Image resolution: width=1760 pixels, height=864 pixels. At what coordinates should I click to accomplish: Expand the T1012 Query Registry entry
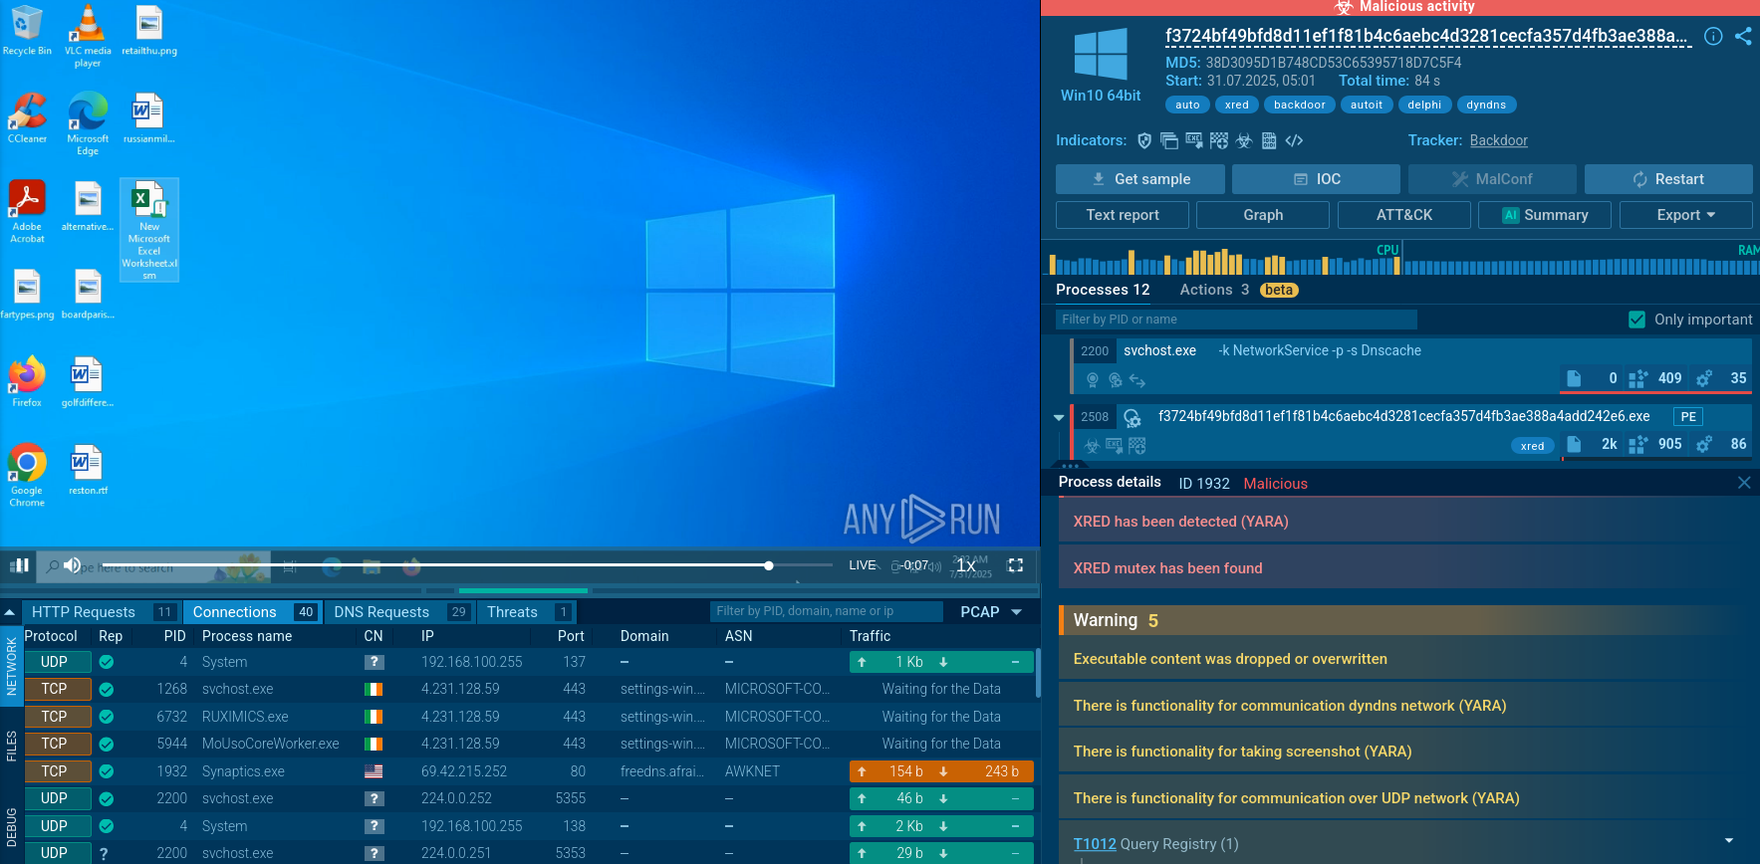pos(1728,842)
